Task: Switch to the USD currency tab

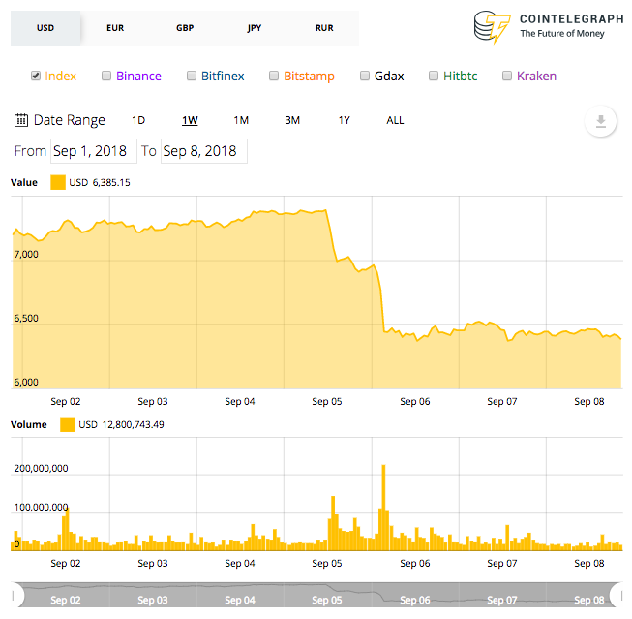Action: (45, 28)
